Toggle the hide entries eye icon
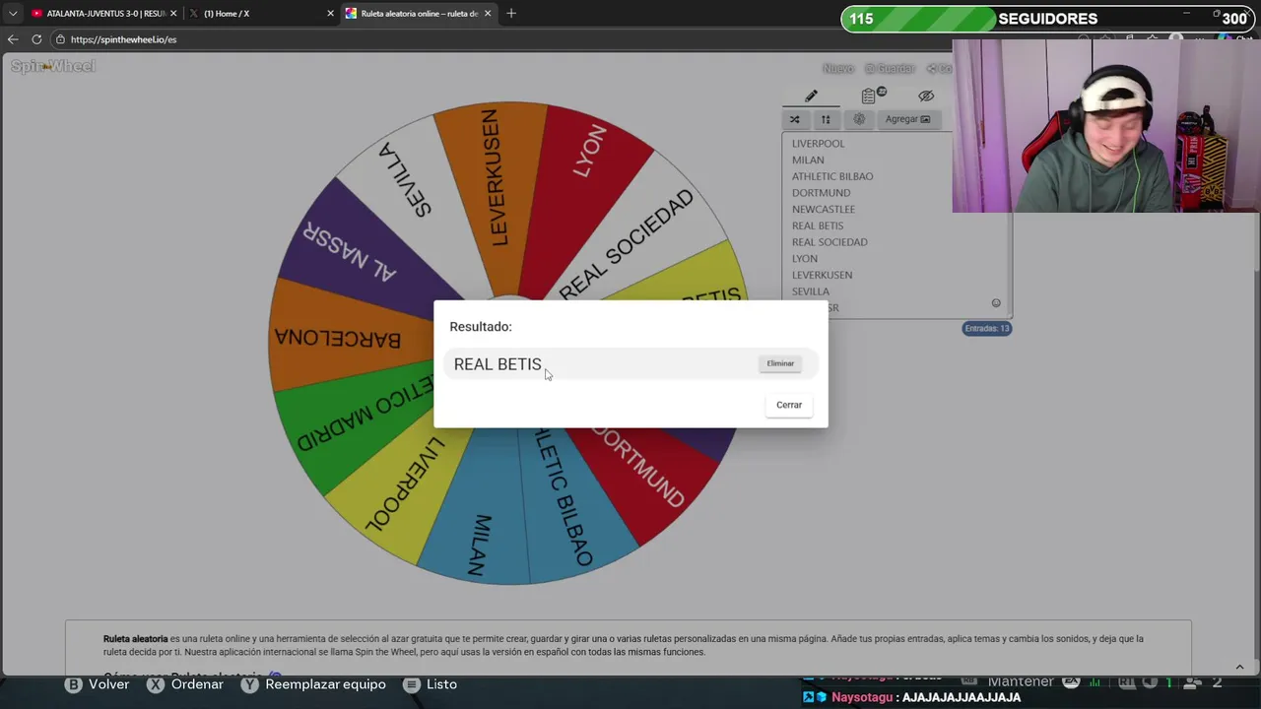The width and height of the screenshot is (1261, 709). [926, 96]
